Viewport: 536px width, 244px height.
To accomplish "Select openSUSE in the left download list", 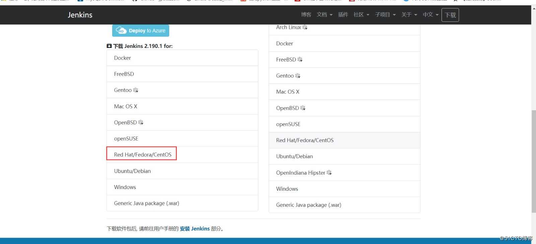I will click(182, 138).
